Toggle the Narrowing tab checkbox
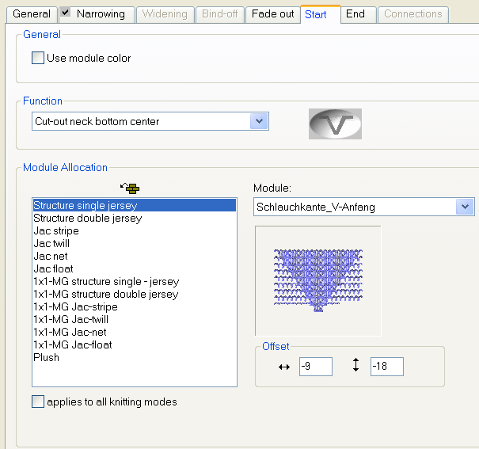The width and height of the screenshot is (479, 449). coord(66,13)
